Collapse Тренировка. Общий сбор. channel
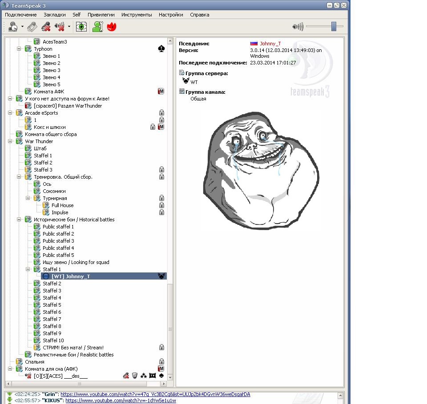Screen dimensions: 427x404 (x=19, y=177)
